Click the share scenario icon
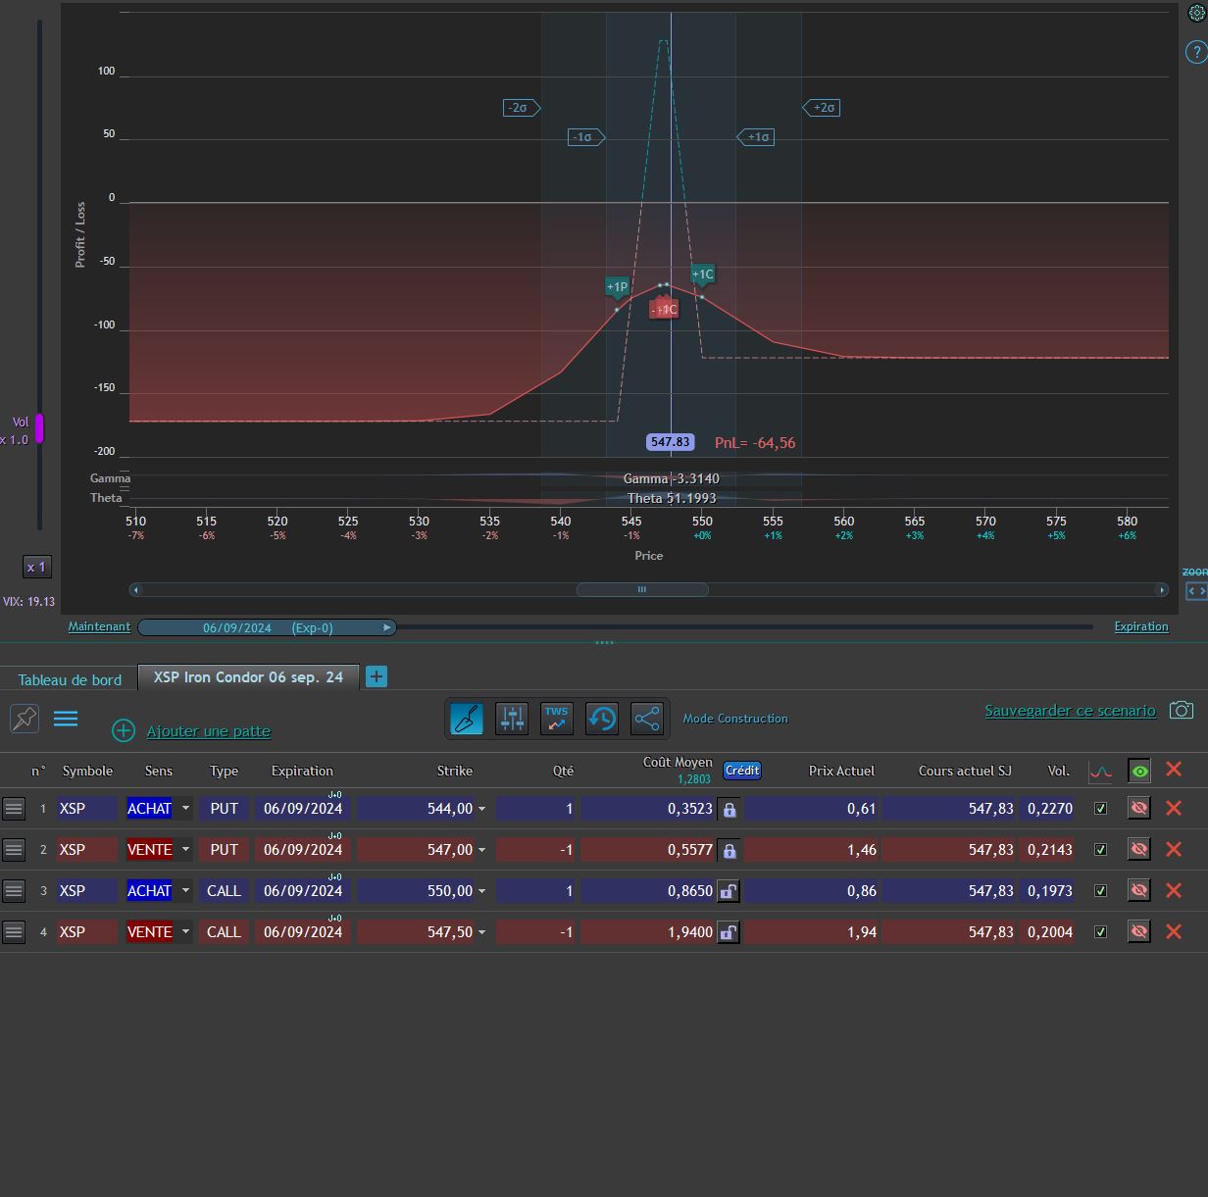This screenshot has height=1197, width=1208. (x=647, y=719)
